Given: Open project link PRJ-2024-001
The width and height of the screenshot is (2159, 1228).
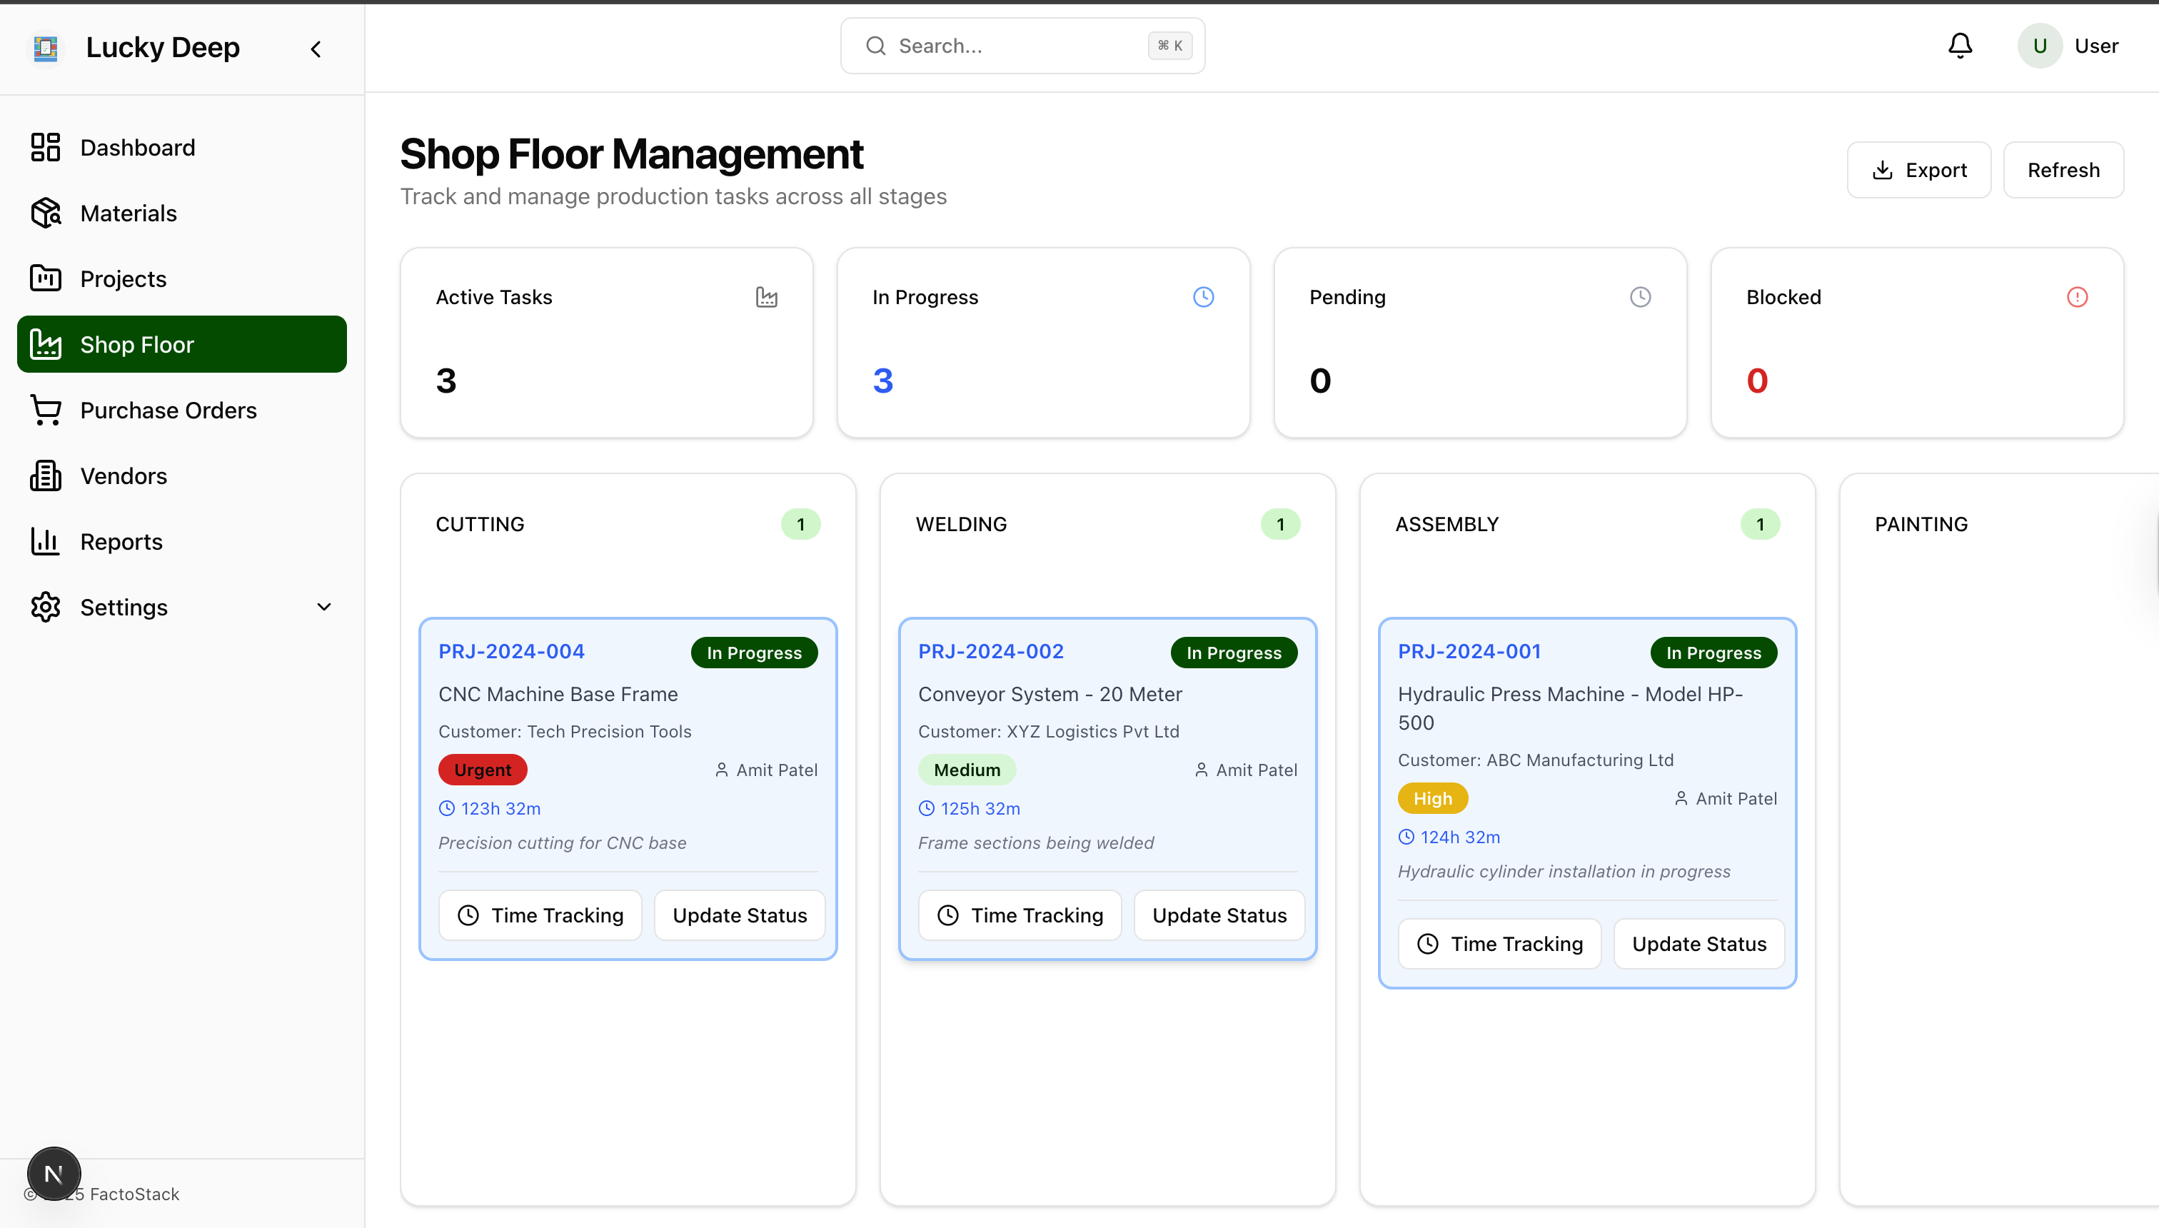Looking at the screenshot, I should click(x=1469, y=651).
